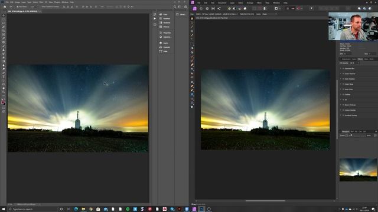Click the Navigator zoom percentage field

pyautogui.click(x=369, y=135)
